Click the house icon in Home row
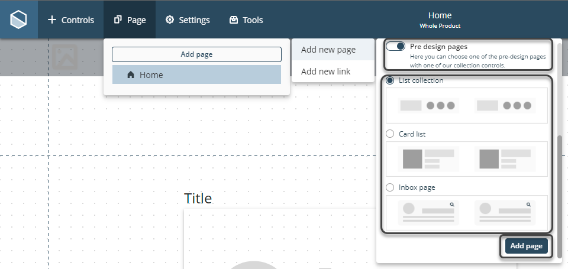The height and width of the screenshot is (269, 568). pyautogui.click(x=131, y=75)
